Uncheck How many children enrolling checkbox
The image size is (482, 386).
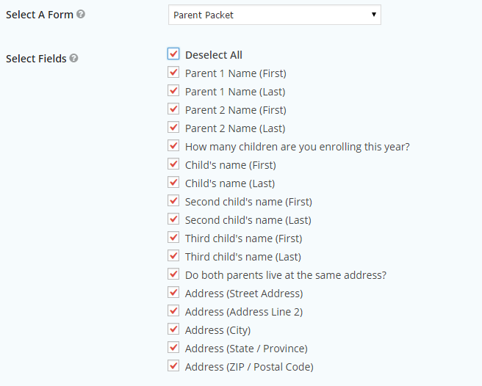coord(173,145)
